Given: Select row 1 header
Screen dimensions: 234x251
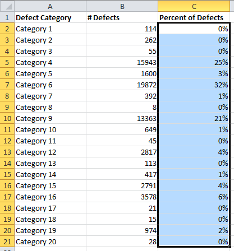Looking at the screenshot, I should (x=7, y=17).
